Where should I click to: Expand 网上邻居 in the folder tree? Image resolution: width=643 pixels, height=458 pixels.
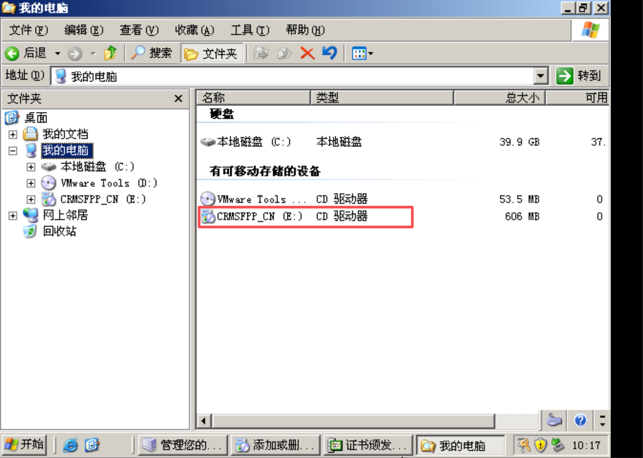(12, 216)
